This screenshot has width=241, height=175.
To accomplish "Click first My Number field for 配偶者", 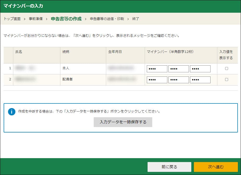I will pyautogui.click(x=157, y=80).
